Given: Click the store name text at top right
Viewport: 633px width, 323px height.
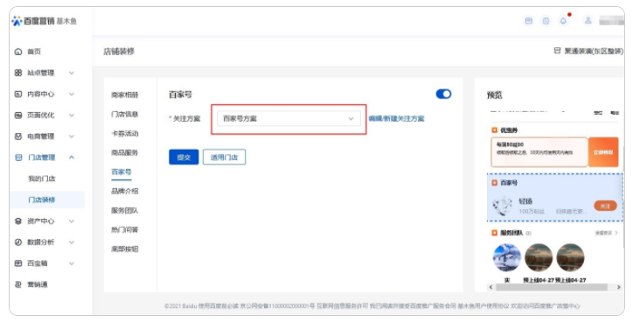Looking at the screenshot, I should pyautogui.click(x=594, y=51).
